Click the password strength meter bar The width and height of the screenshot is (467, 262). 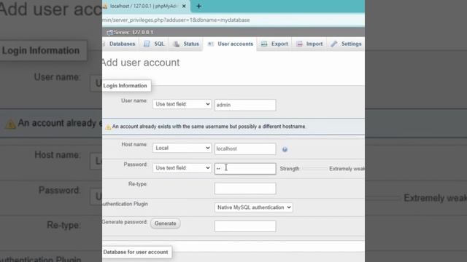click(314, 169)
